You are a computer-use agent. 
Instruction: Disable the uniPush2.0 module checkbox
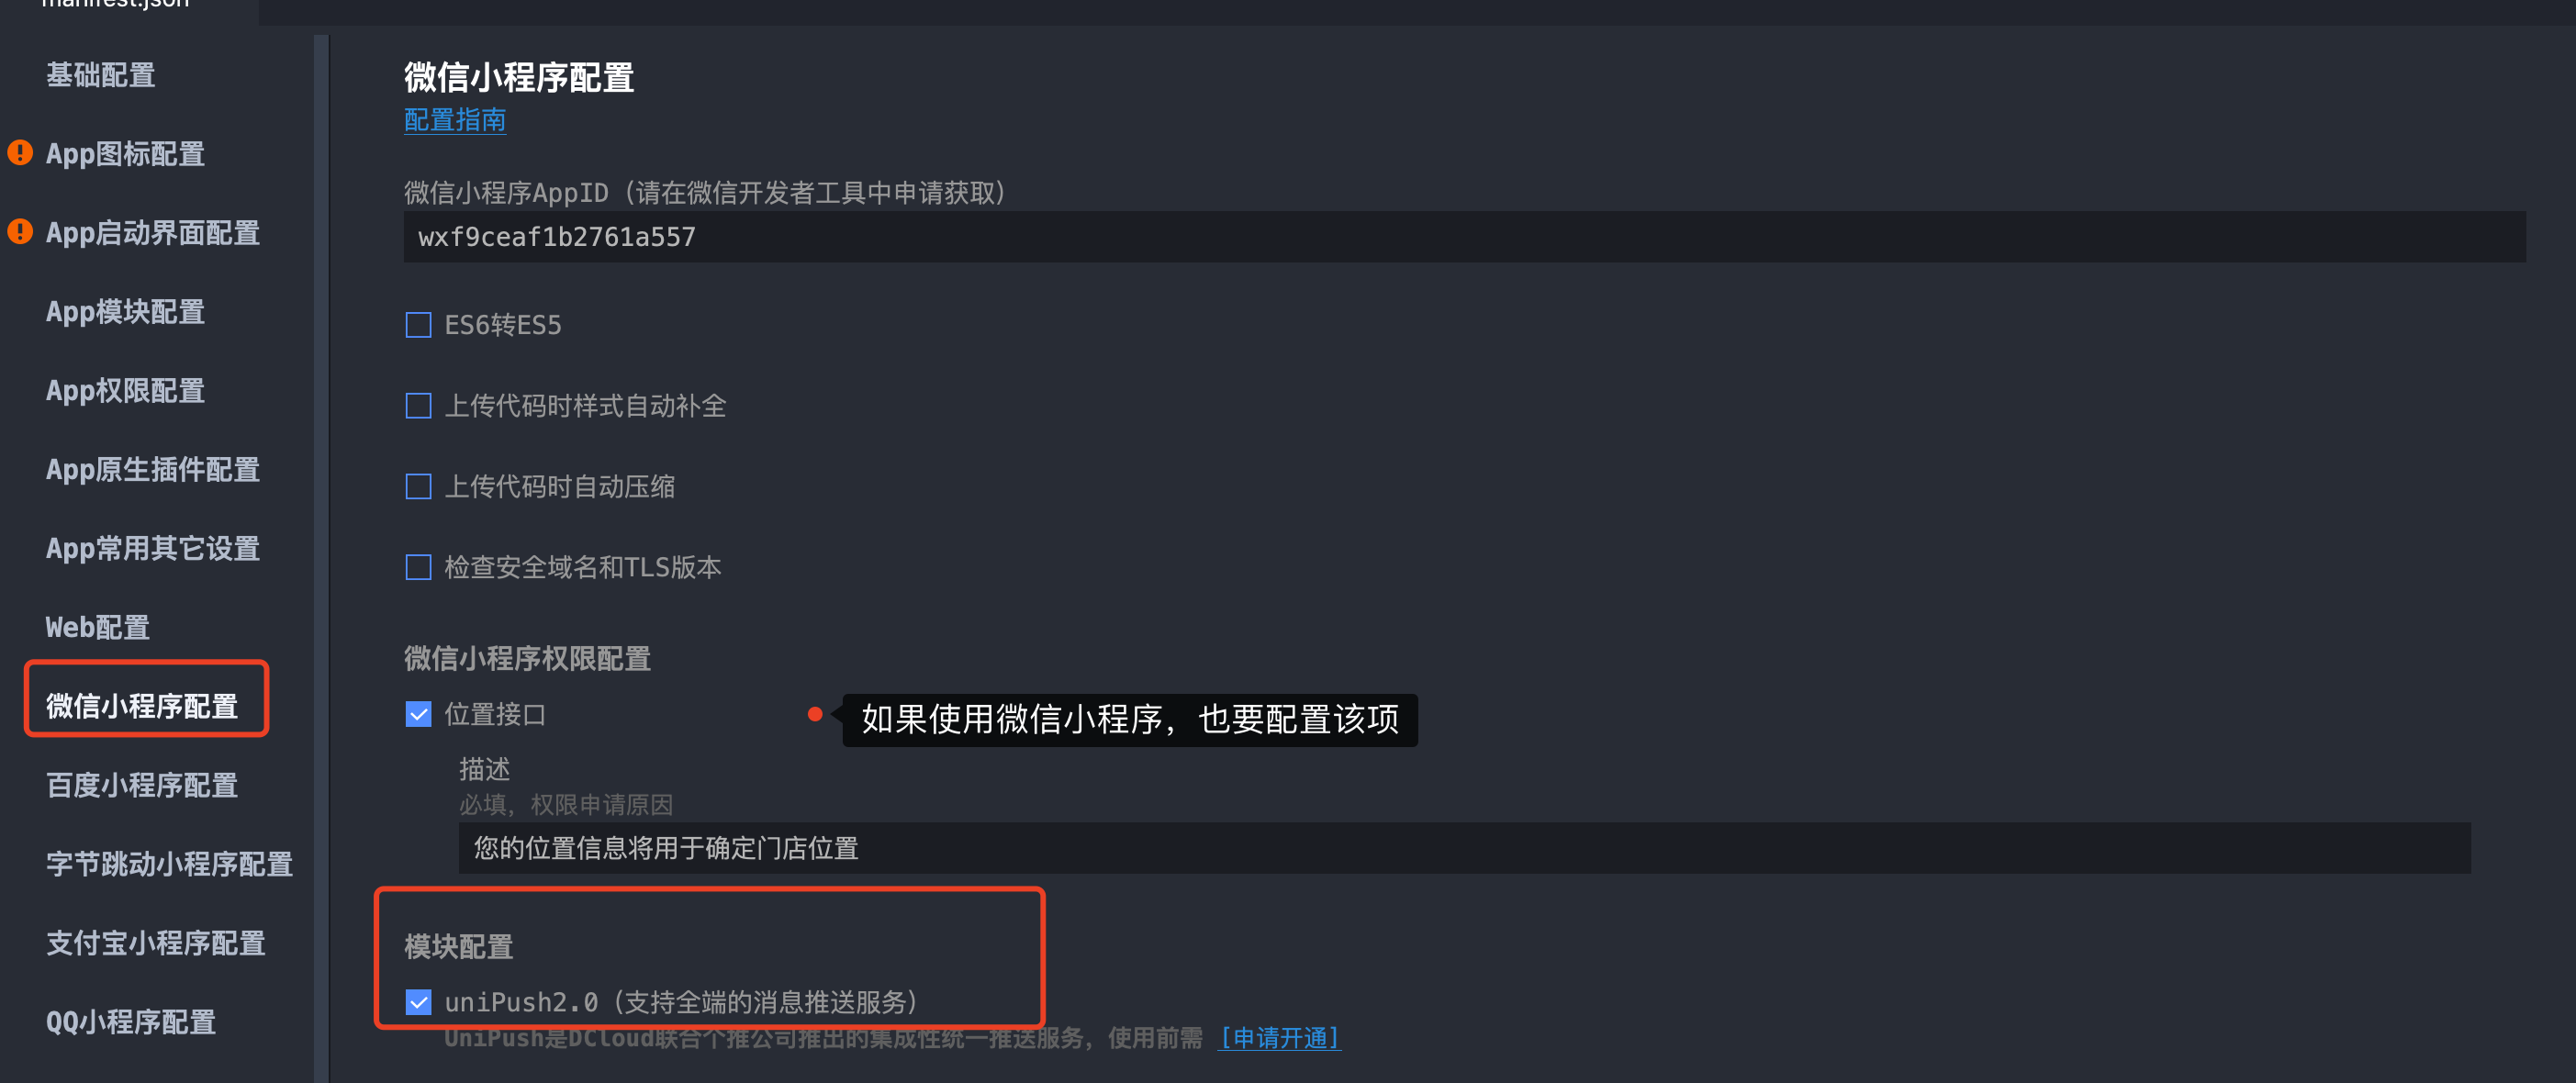(418, 1001)
